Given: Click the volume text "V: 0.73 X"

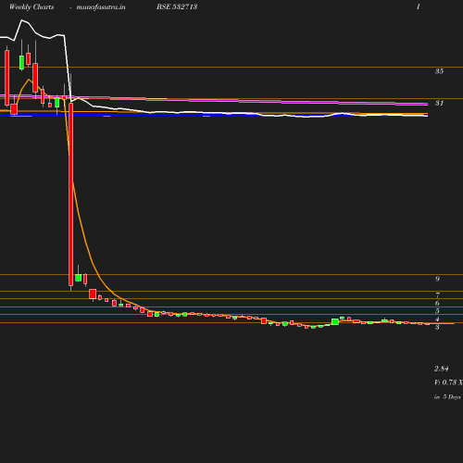Looking at the screenshot, I should (448, 382).
